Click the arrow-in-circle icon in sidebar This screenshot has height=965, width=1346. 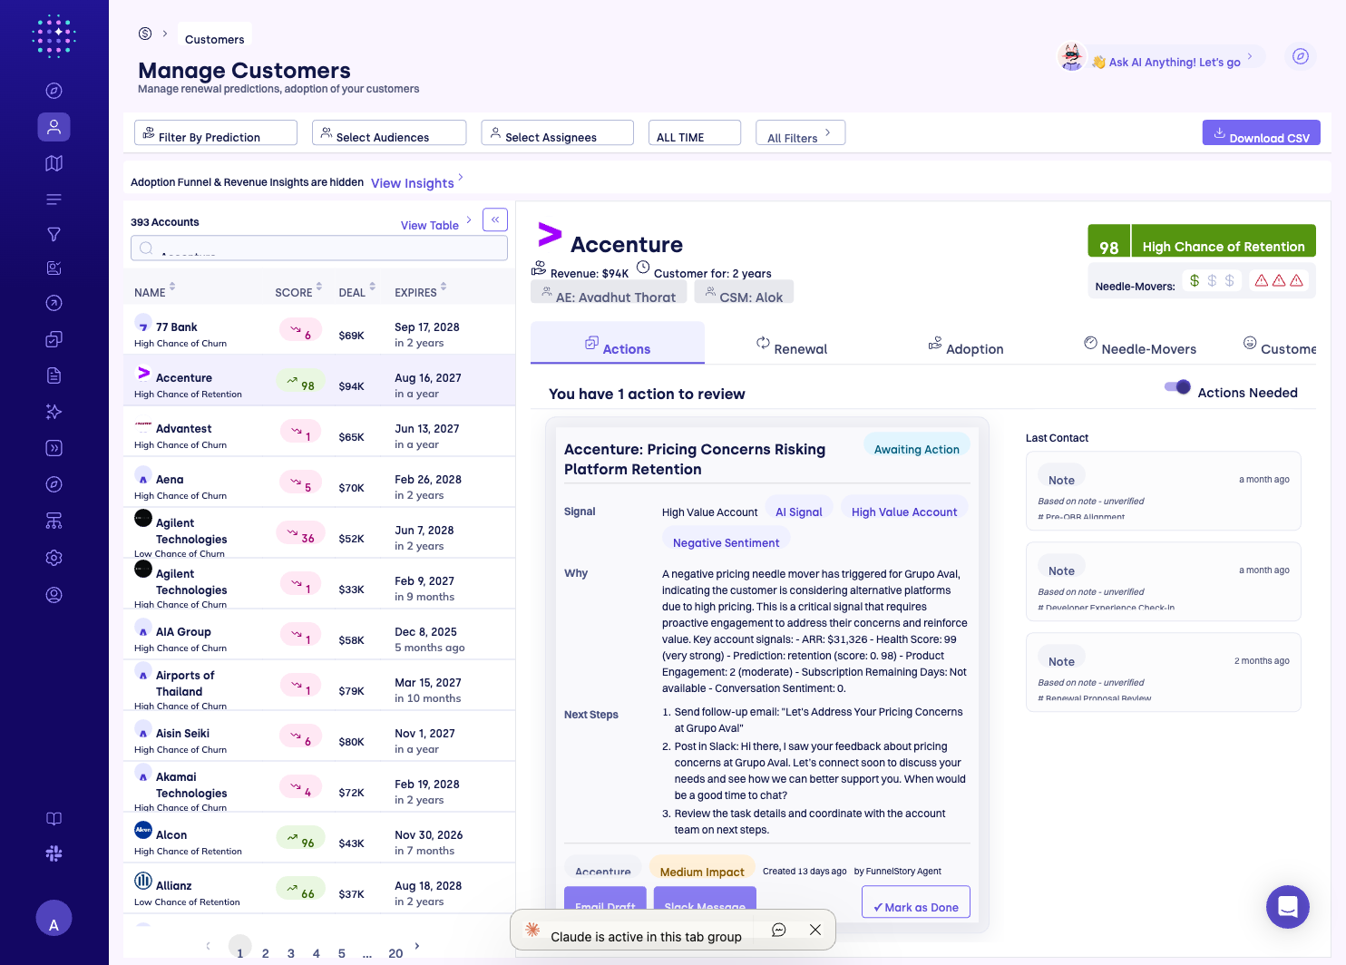[x=54, y=304]
